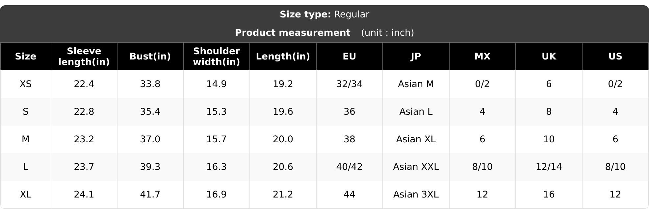Screen dimensions: 649x209
Task: Select the Size column header
Action: (26, 57)
